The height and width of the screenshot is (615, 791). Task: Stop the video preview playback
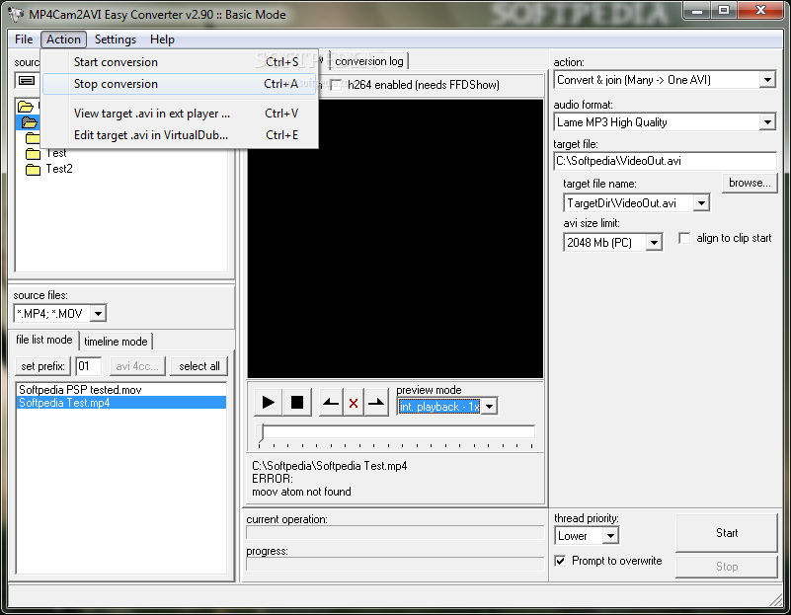coord(297,403)
